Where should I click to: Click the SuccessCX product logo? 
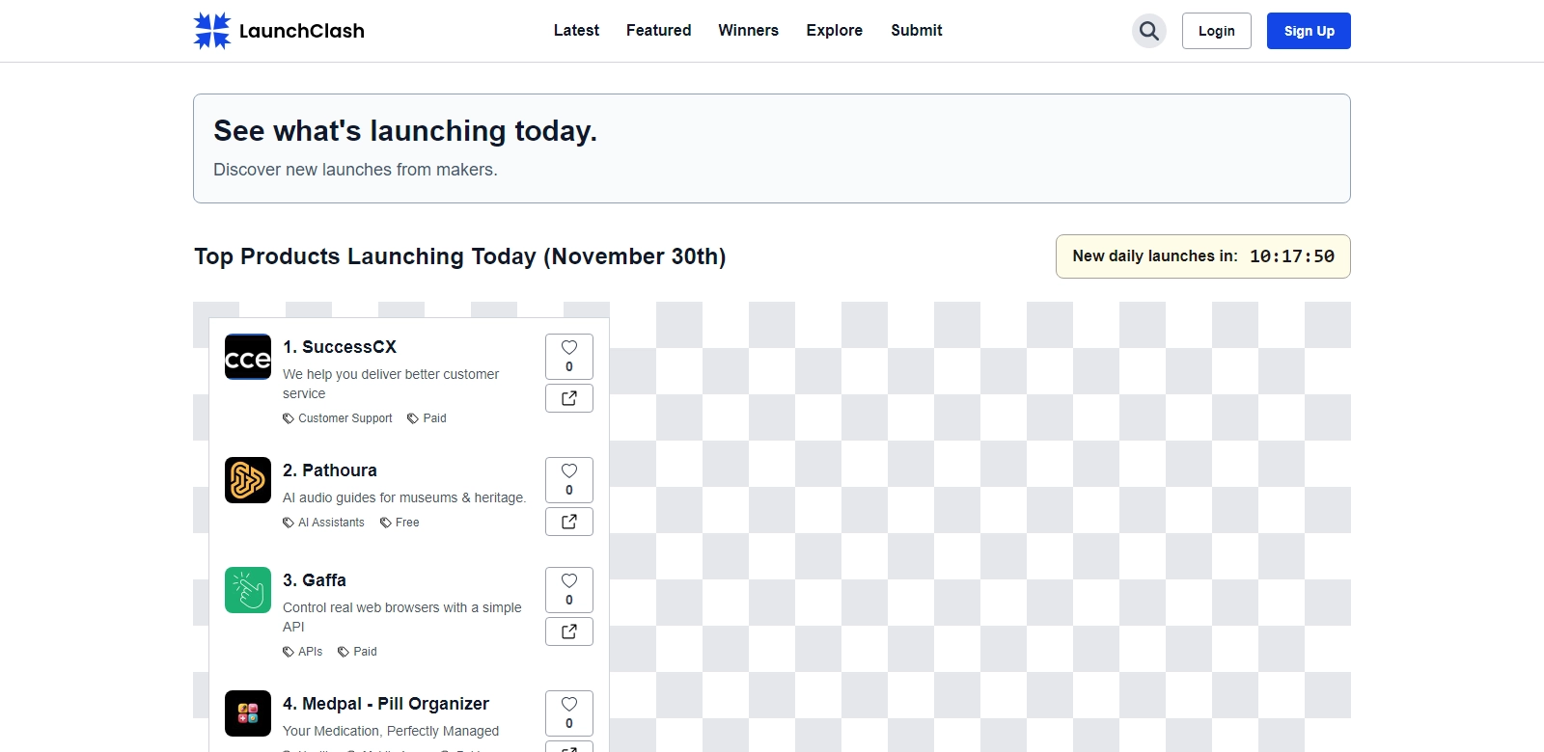coord(248,358)
